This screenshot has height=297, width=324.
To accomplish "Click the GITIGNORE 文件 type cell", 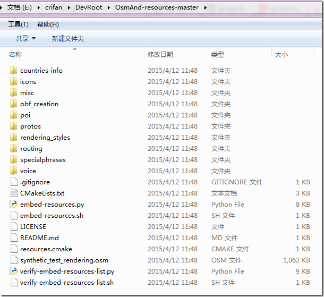I will point(237,182).
